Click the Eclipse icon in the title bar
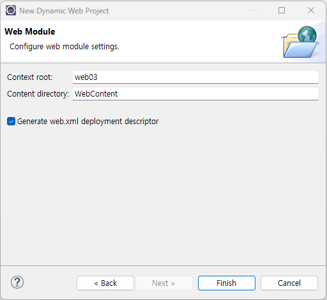 (x=11, y=10)
